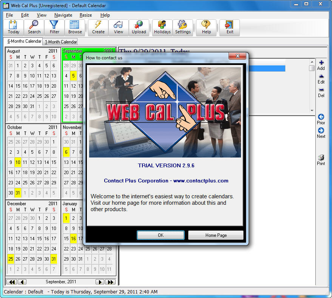
Task: Switch to the 1-Month Calendar tab
Action: click(60, 42)
